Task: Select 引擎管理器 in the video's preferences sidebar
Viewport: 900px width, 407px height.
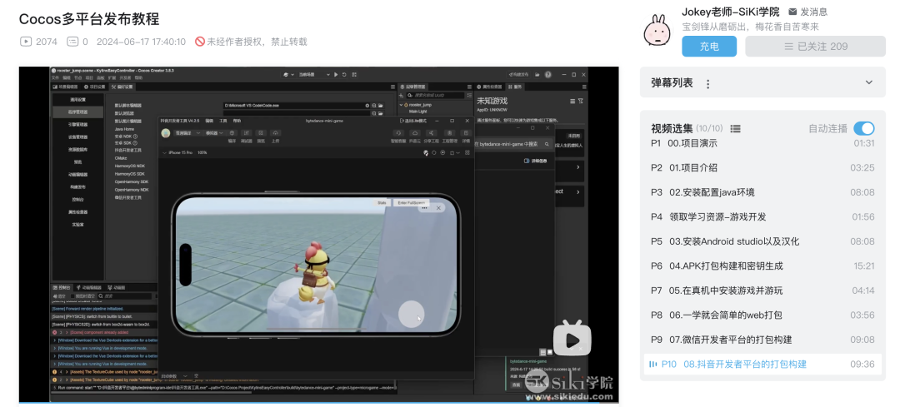Action: click(x=77, y=124)
